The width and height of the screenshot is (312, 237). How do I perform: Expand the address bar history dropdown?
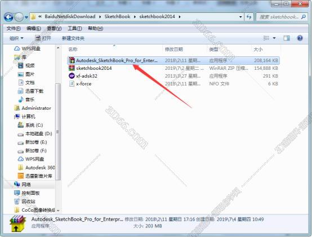(x=240, y=17)
